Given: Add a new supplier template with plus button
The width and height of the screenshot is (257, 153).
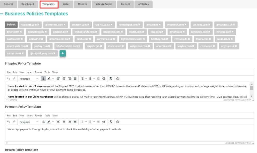Looking at the screenshot, I should 62,53.
